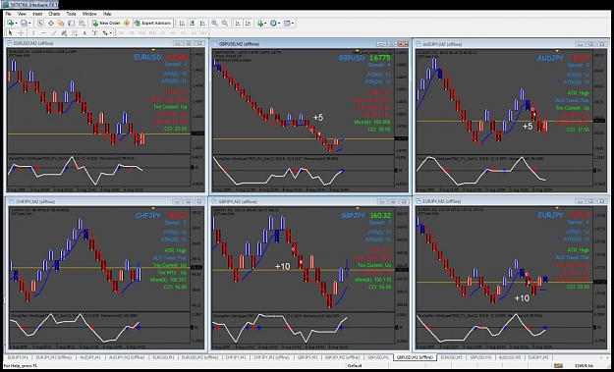Image resolution: width=614 pixels, height=372 pixels.
Task: Select the Crosshair tool
Action: pyautogui.click(x=22, y=32)
